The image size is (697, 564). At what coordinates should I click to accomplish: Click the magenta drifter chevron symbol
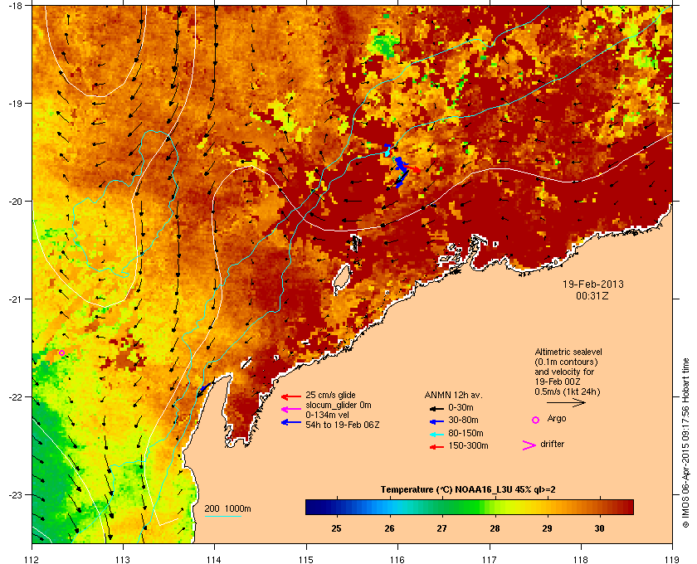point(529,445)
